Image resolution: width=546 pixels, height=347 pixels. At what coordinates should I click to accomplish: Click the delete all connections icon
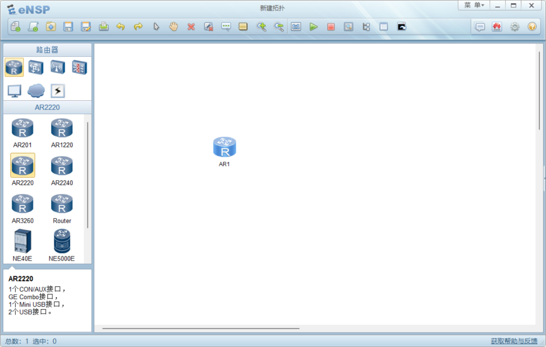click(209, 27)
